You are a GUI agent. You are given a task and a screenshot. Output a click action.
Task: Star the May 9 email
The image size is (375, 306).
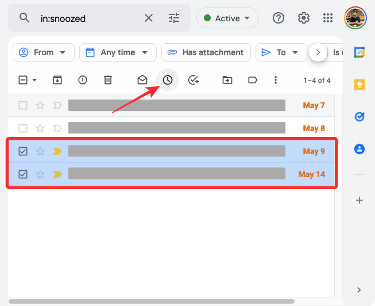point(40,151)
